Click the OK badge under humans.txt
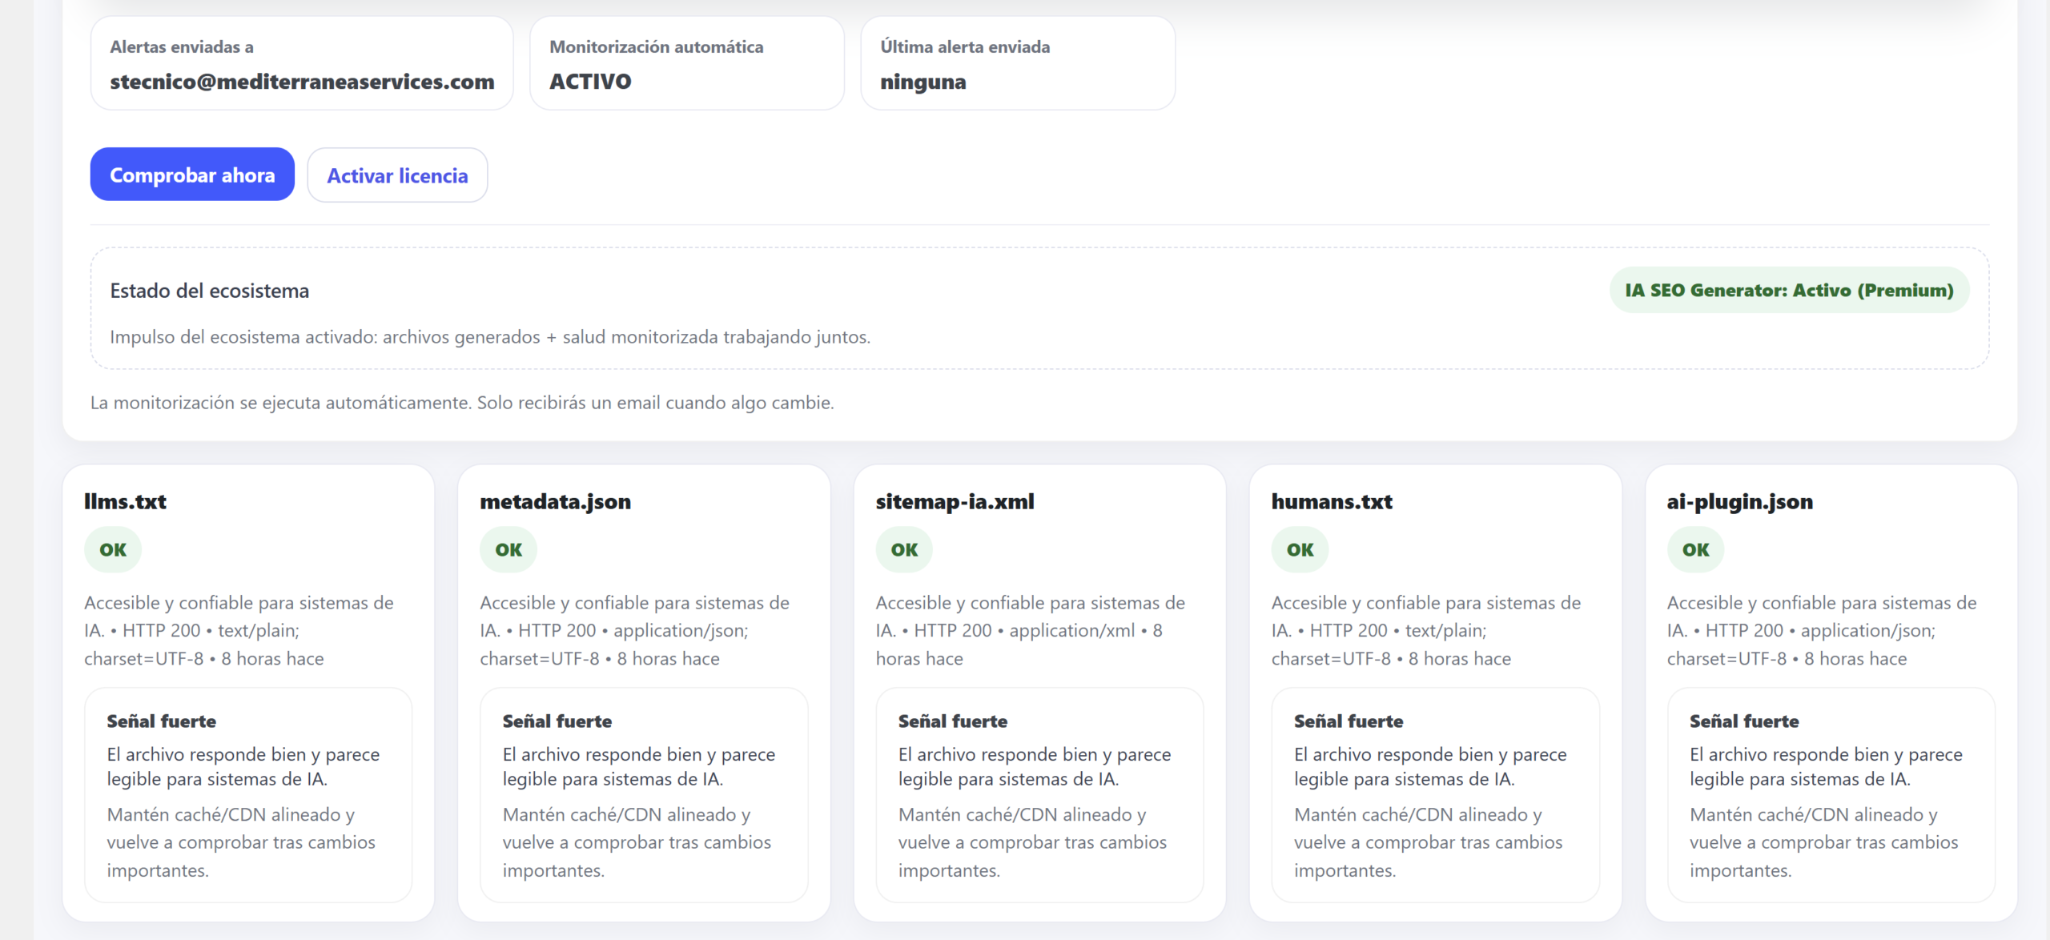Screen dimensions: 2050x940 (1300, 549)
